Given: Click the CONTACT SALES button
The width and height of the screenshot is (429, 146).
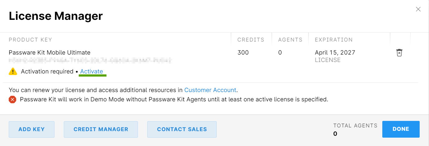Looking at the screenshot, I should click(182, 129).
